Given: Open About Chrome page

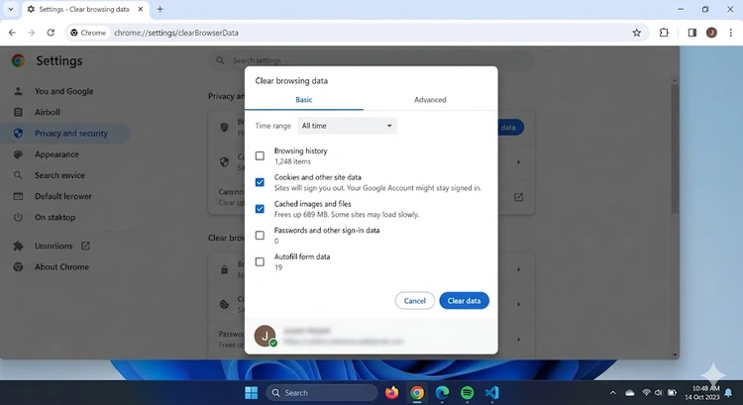Looking at the screenshot, I should pos(61,266).
